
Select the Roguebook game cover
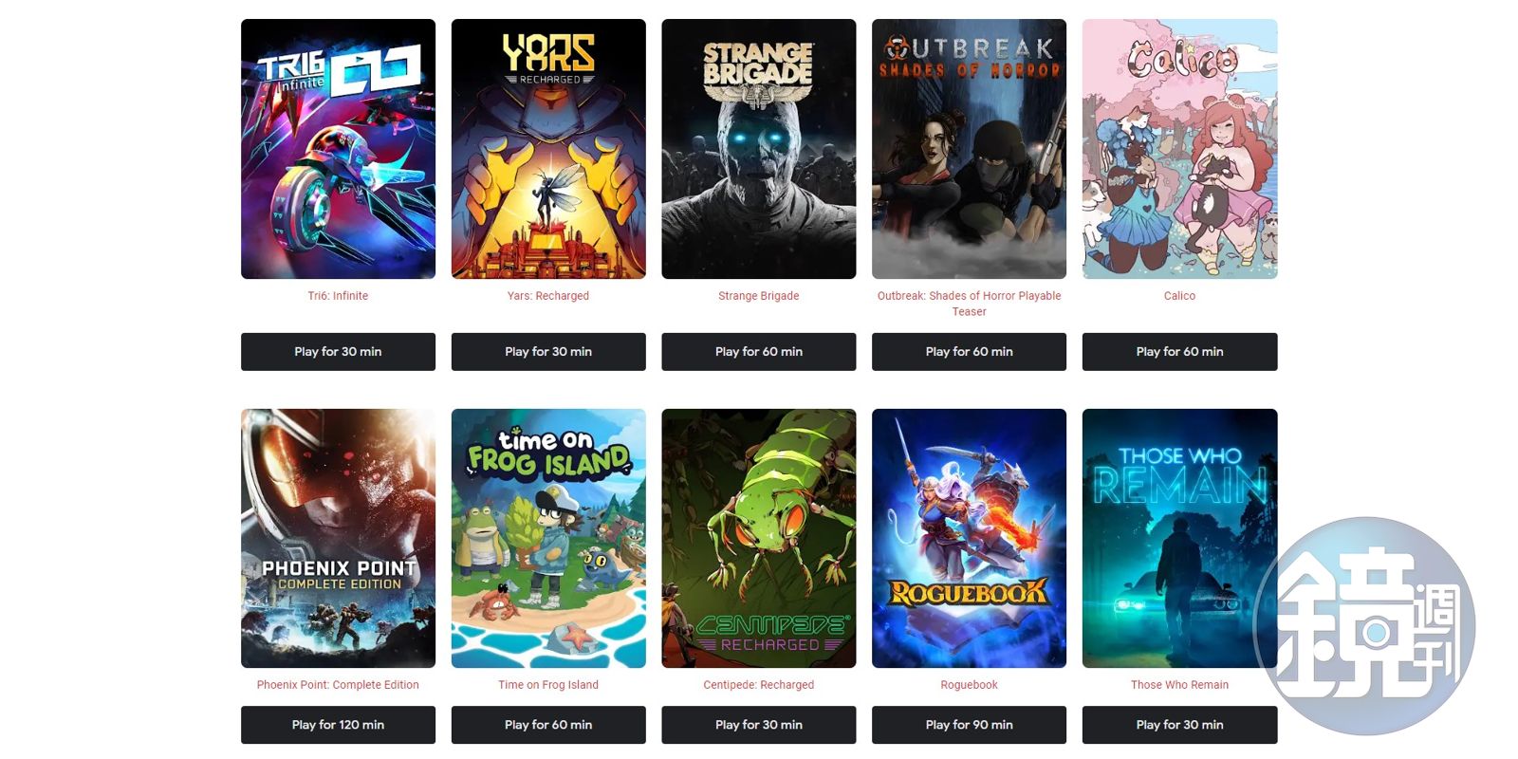969,538
